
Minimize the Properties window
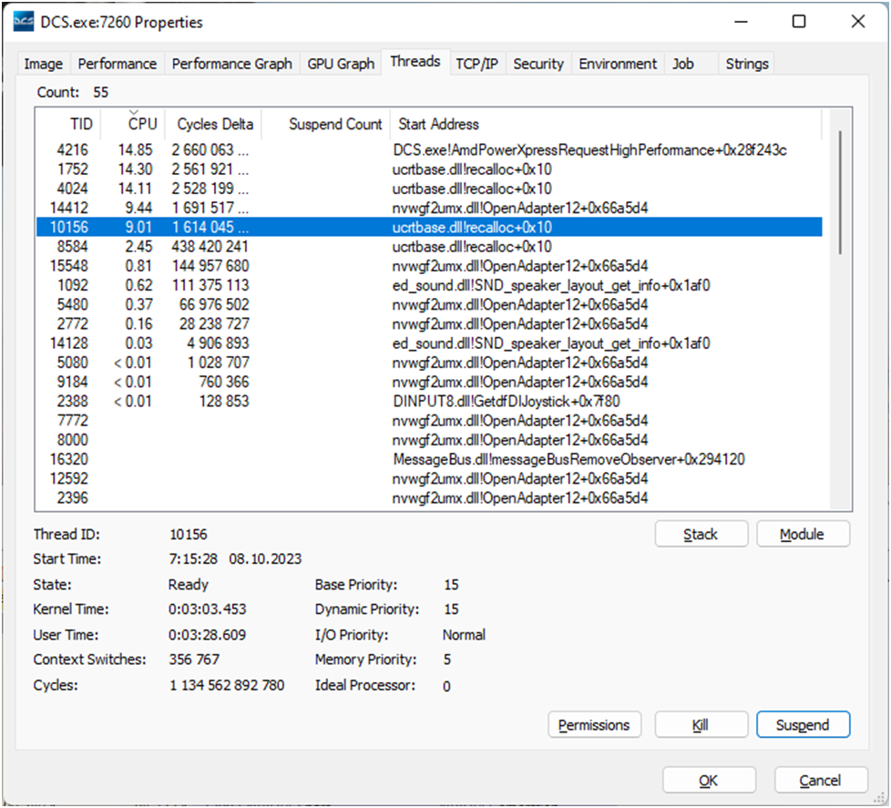[x=741, y=22]
